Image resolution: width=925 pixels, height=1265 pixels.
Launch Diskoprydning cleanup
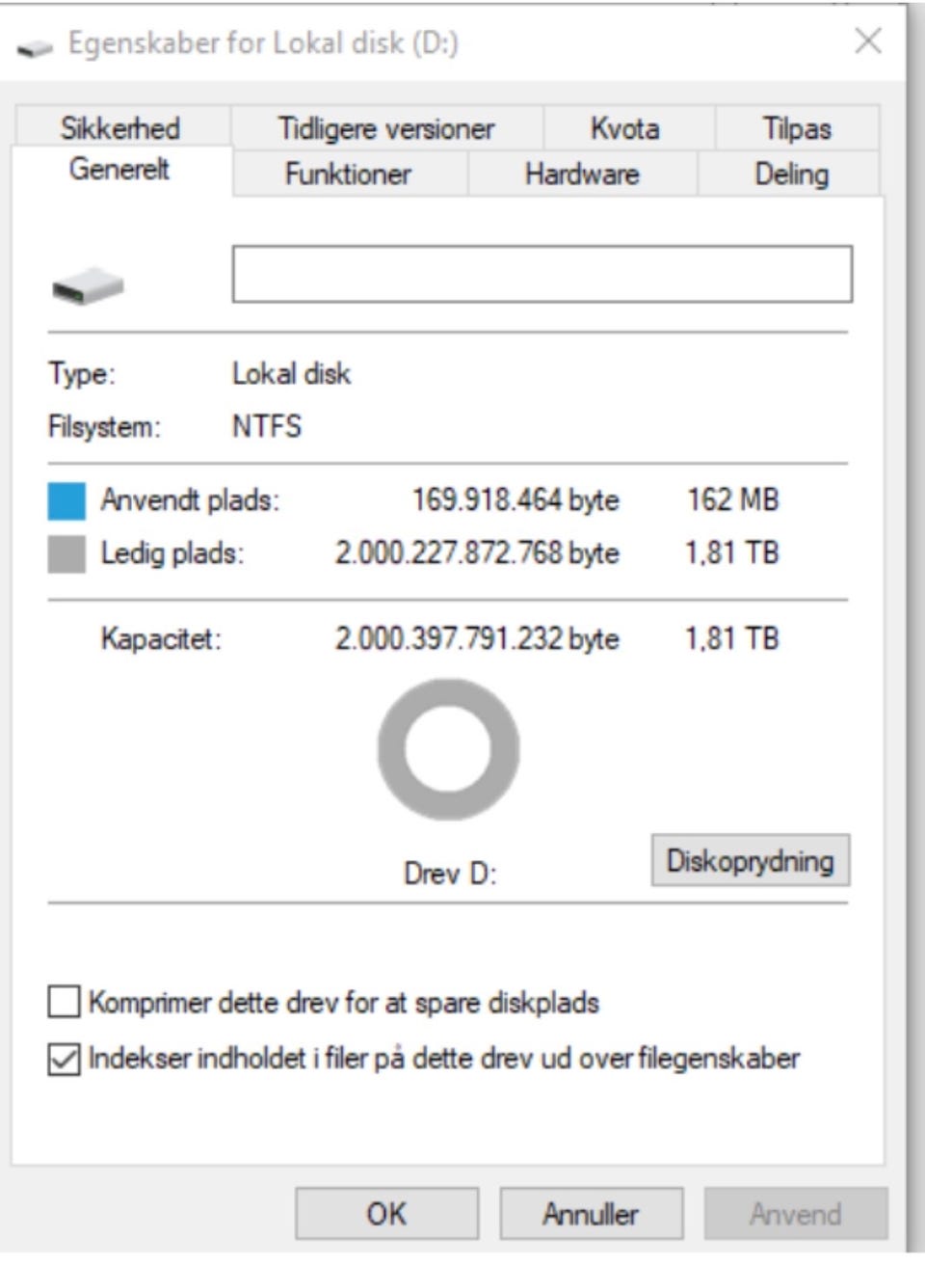(751, 860)
